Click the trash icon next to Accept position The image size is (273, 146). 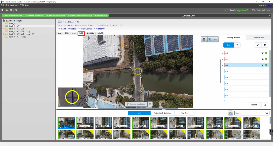click(x=150, y=104)
